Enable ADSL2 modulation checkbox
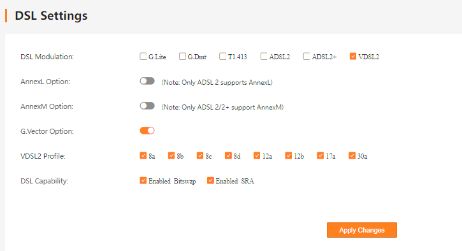The height and width of the screenshot is (251, 462). coord(264,56)
